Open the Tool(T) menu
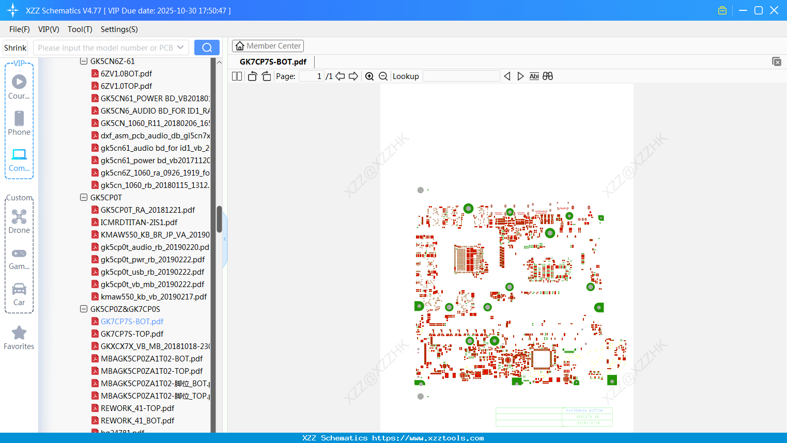 point(80,29)
